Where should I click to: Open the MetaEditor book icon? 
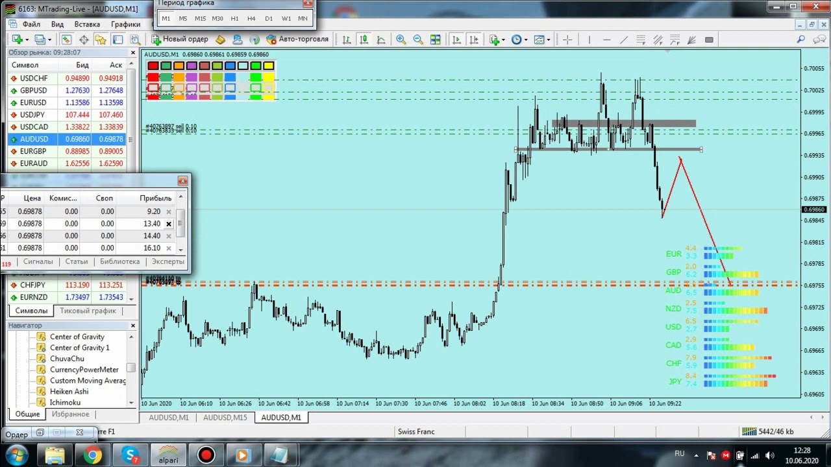tap(220, 39)
